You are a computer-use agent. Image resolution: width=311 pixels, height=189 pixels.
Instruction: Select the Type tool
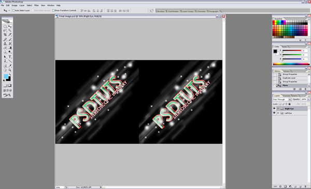coord(10,57)
